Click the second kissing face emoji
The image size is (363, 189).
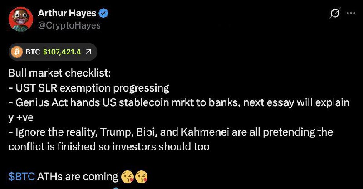[141, 177]
